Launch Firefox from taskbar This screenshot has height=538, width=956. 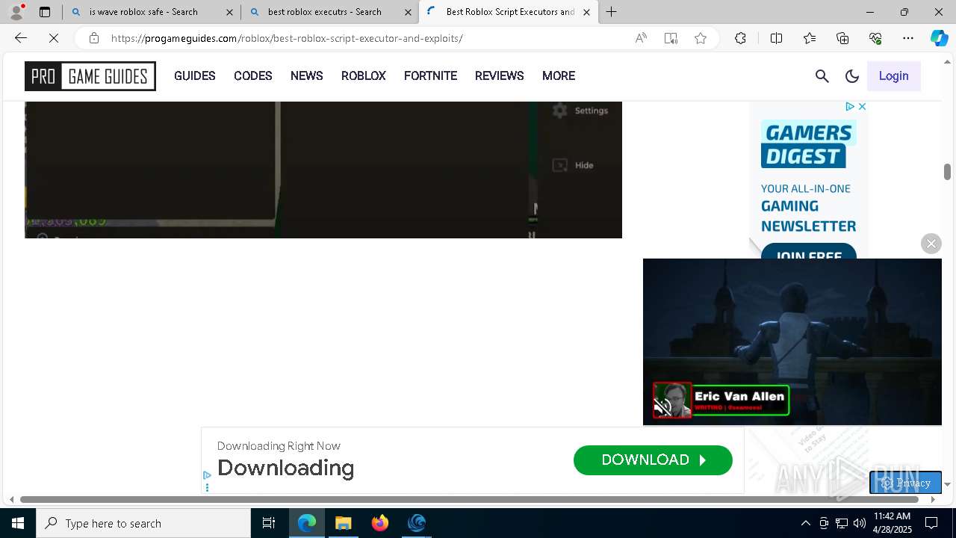tap(380, 523)
